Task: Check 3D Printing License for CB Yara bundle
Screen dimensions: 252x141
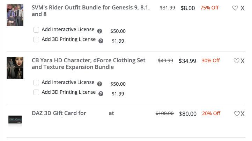Action: pos(36,92)
